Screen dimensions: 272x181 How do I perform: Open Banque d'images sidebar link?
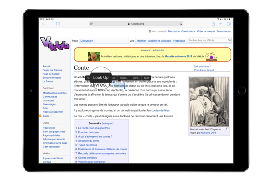pos(52,77)
